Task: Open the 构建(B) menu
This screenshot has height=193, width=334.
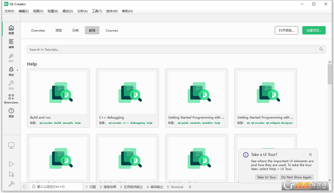Action: 53,11
